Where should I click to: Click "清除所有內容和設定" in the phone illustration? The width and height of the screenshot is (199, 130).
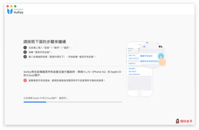(x=149, y=61)
